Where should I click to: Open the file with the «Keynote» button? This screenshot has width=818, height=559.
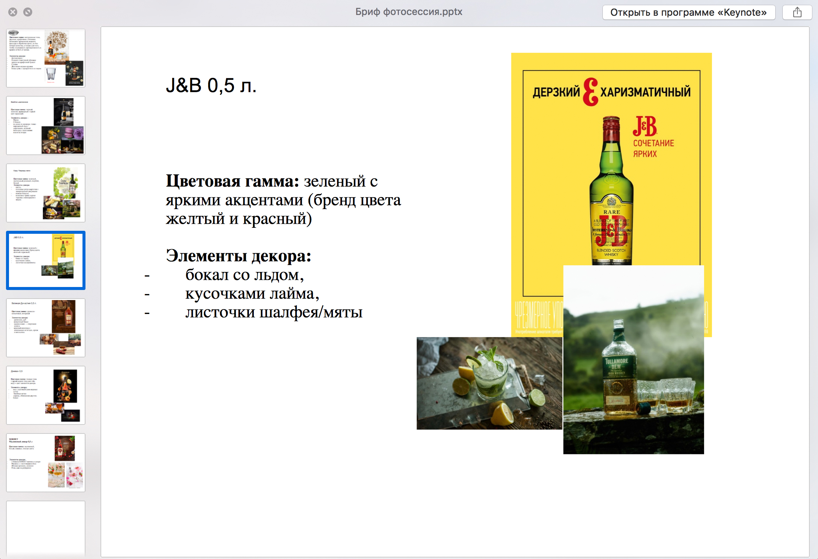[x=689, y=12]
